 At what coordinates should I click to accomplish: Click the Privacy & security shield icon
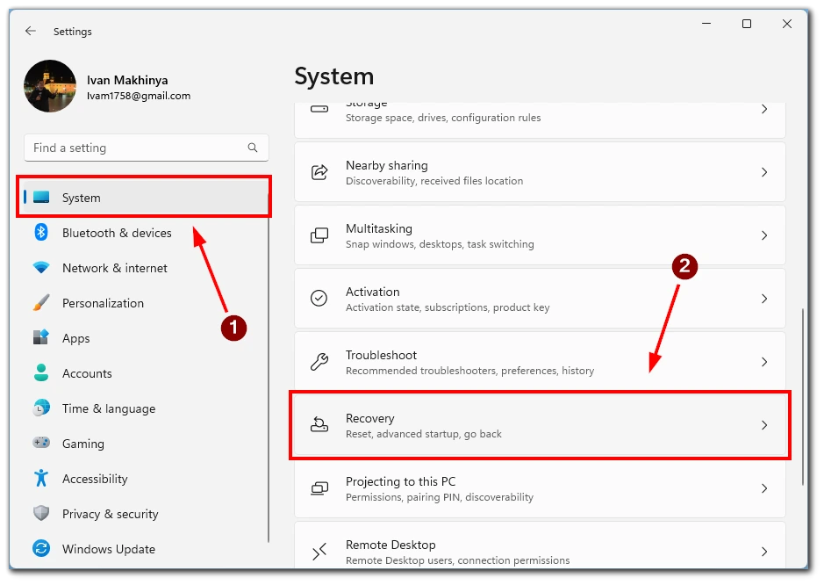[x=41, y=513]
